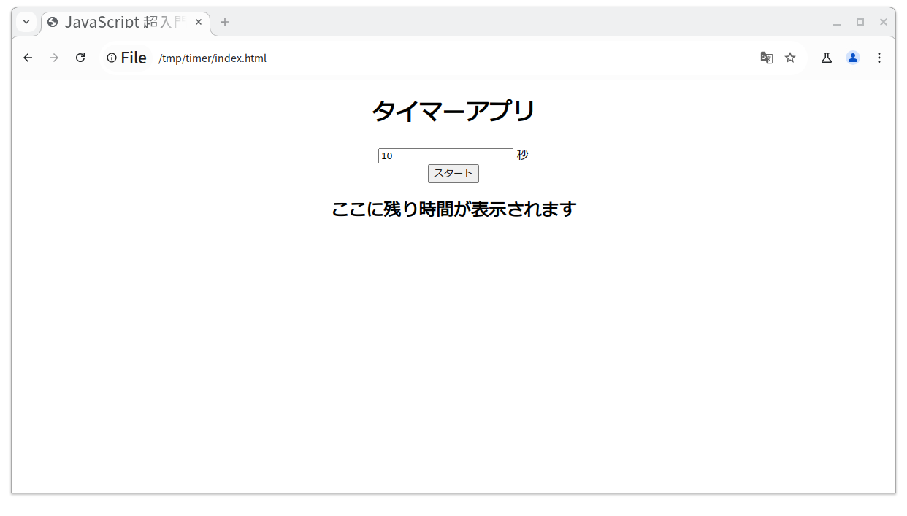Open the Chrome three-dot menu
This screenshot has width=907, height=516.
point(879,58)
